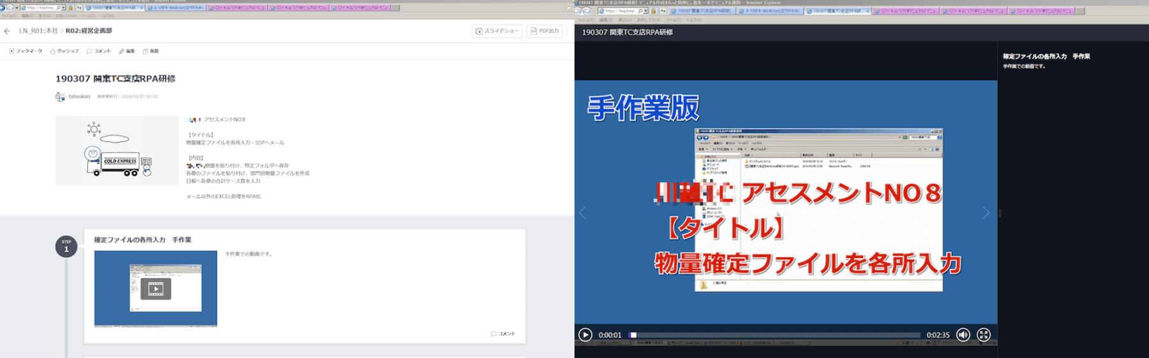Go to the previous slide arrow in slideshow
This screenshot has width=1149, height=358.
[582, 213]
